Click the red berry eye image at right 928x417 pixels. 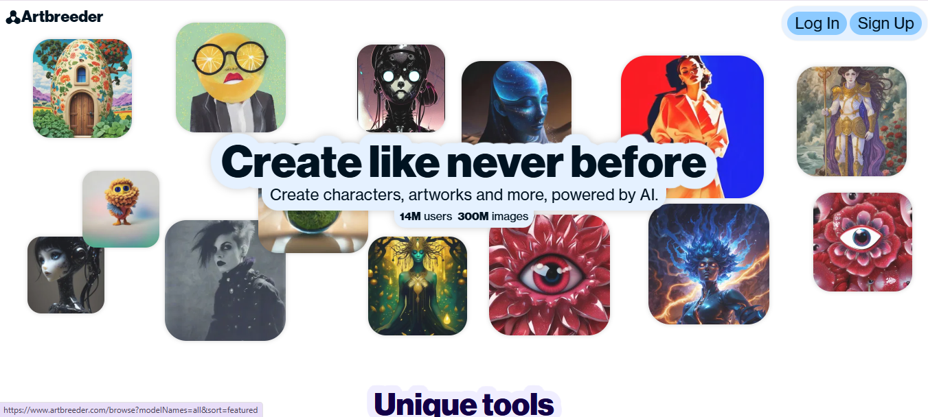(863, 242)
